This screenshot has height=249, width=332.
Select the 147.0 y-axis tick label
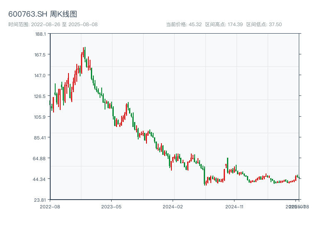[x=40, y=76]
